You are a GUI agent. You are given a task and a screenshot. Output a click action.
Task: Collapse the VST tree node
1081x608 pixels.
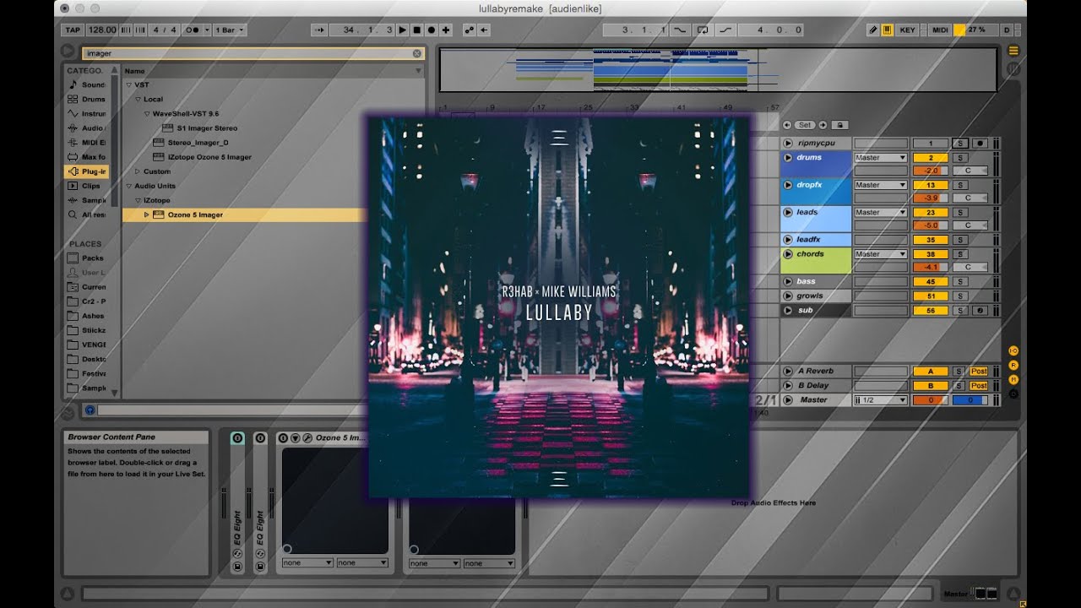click(128, 84)
